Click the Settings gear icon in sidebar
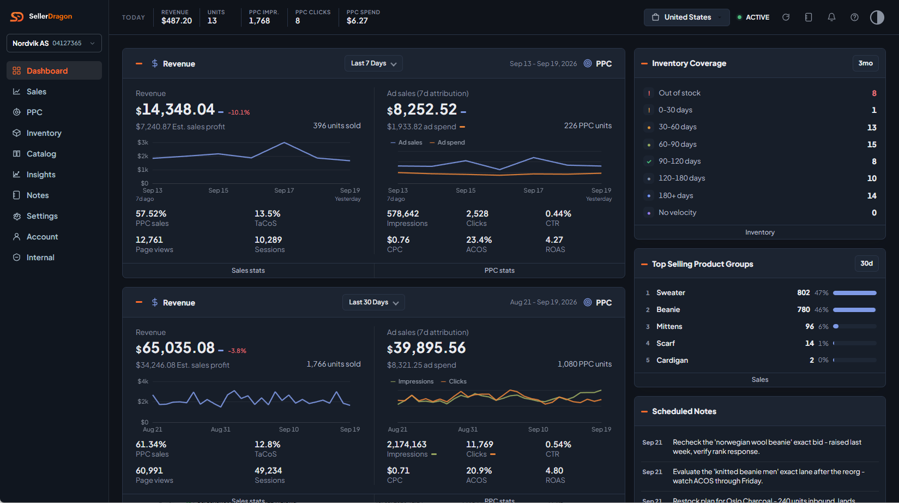 click(16, 216)
